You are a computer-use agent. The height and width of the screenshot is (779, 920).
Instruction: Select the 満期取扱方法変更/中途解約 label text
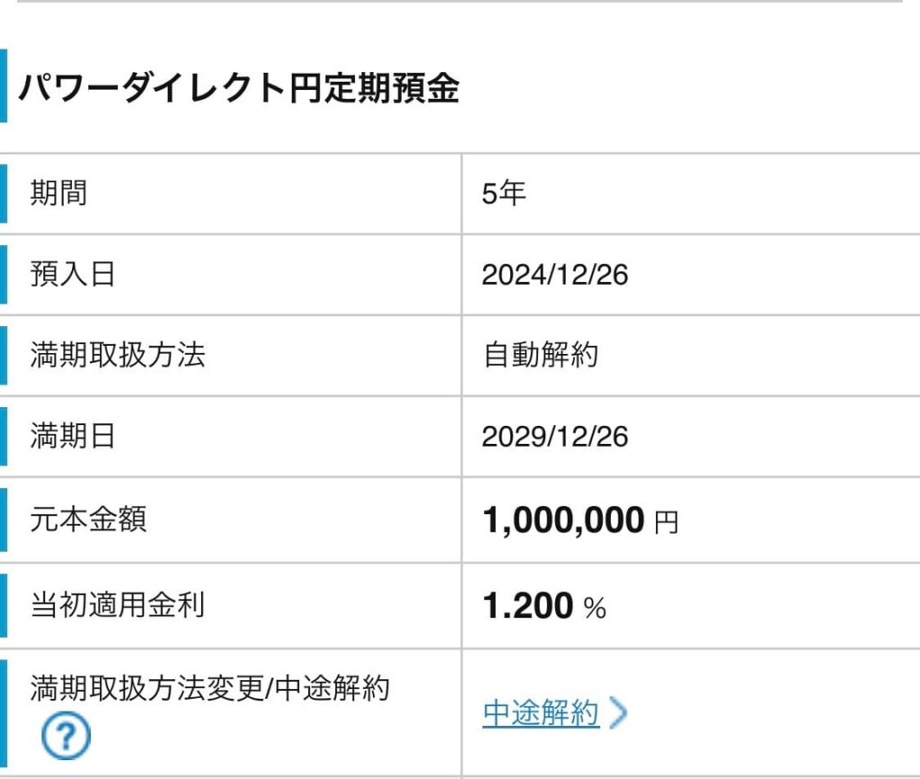tap(210, 688)
